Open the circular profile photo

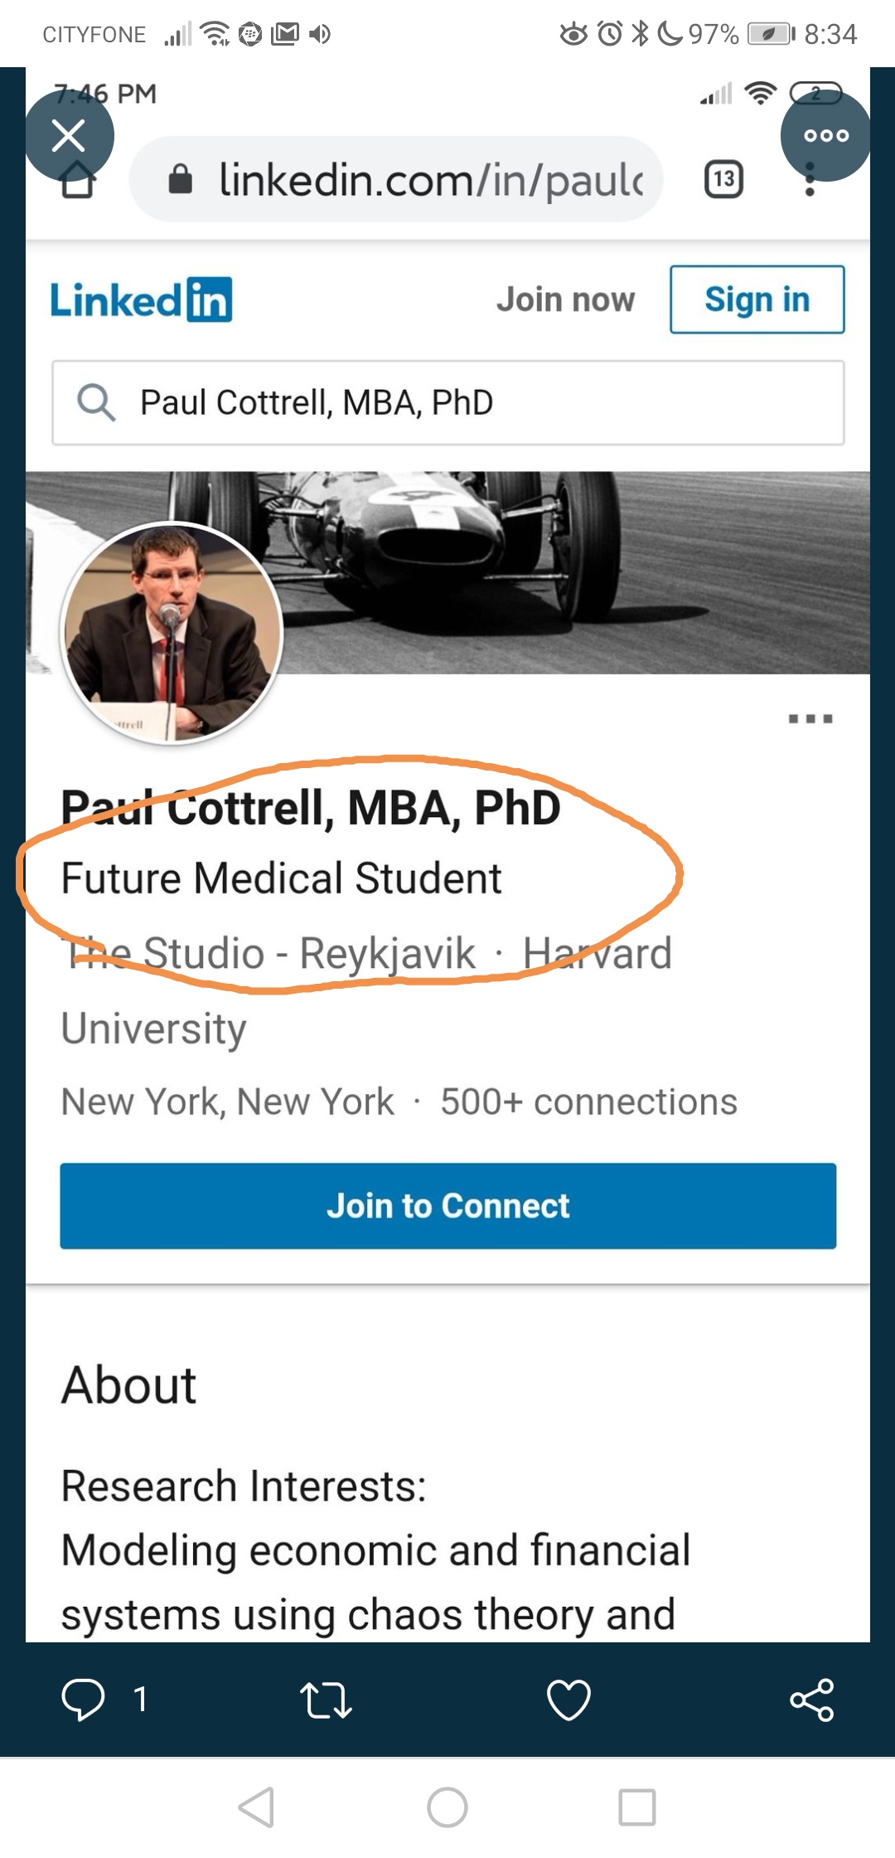click(172, 633)
